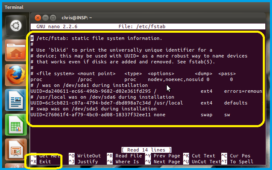Click the line 'that works even if disks'
This screenshot has width=272, height=170.
click(x=123, y=62)
